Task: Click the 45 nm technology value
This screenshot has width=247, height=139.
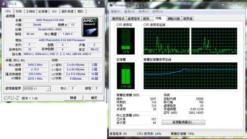Action: [30, 34]
